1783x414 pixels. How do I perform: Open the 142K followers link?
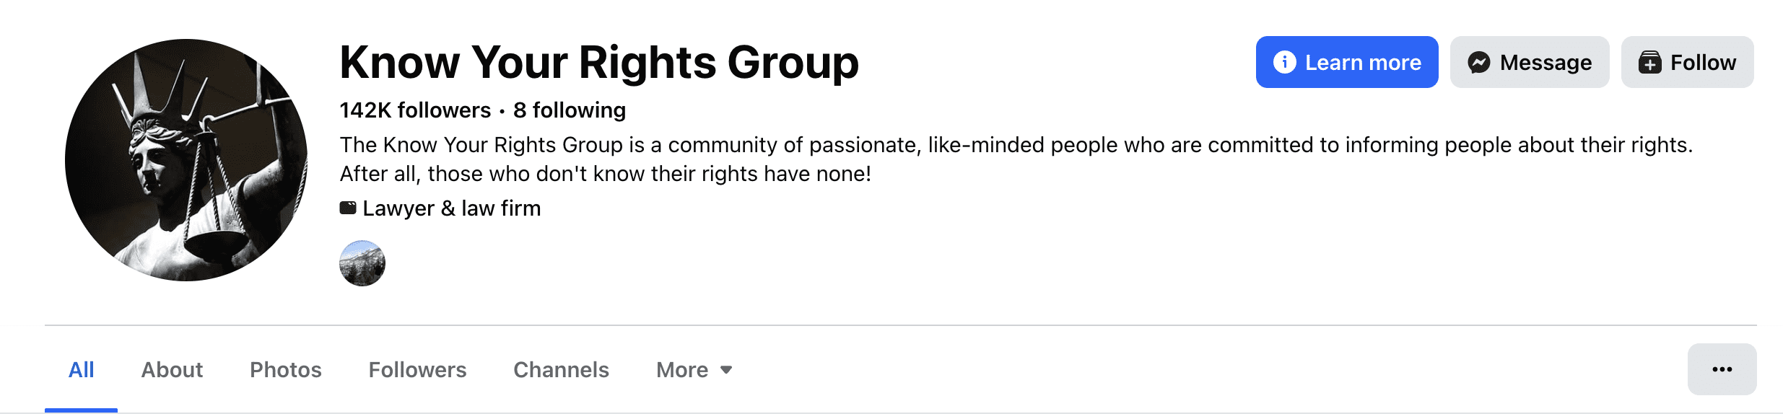tap(415, 110)
